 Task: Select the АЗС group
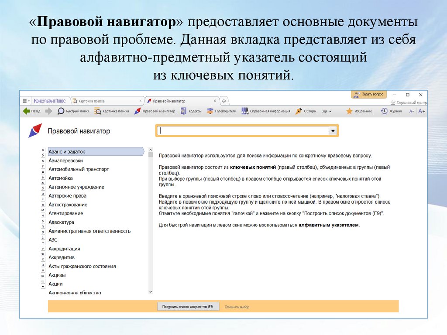tap(53, 240)
